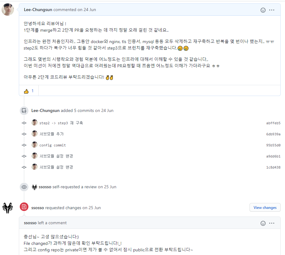Click the red changes-requested review icon
Image resolution: width=285 pixels, height=255 pixels.
point(24,207)
